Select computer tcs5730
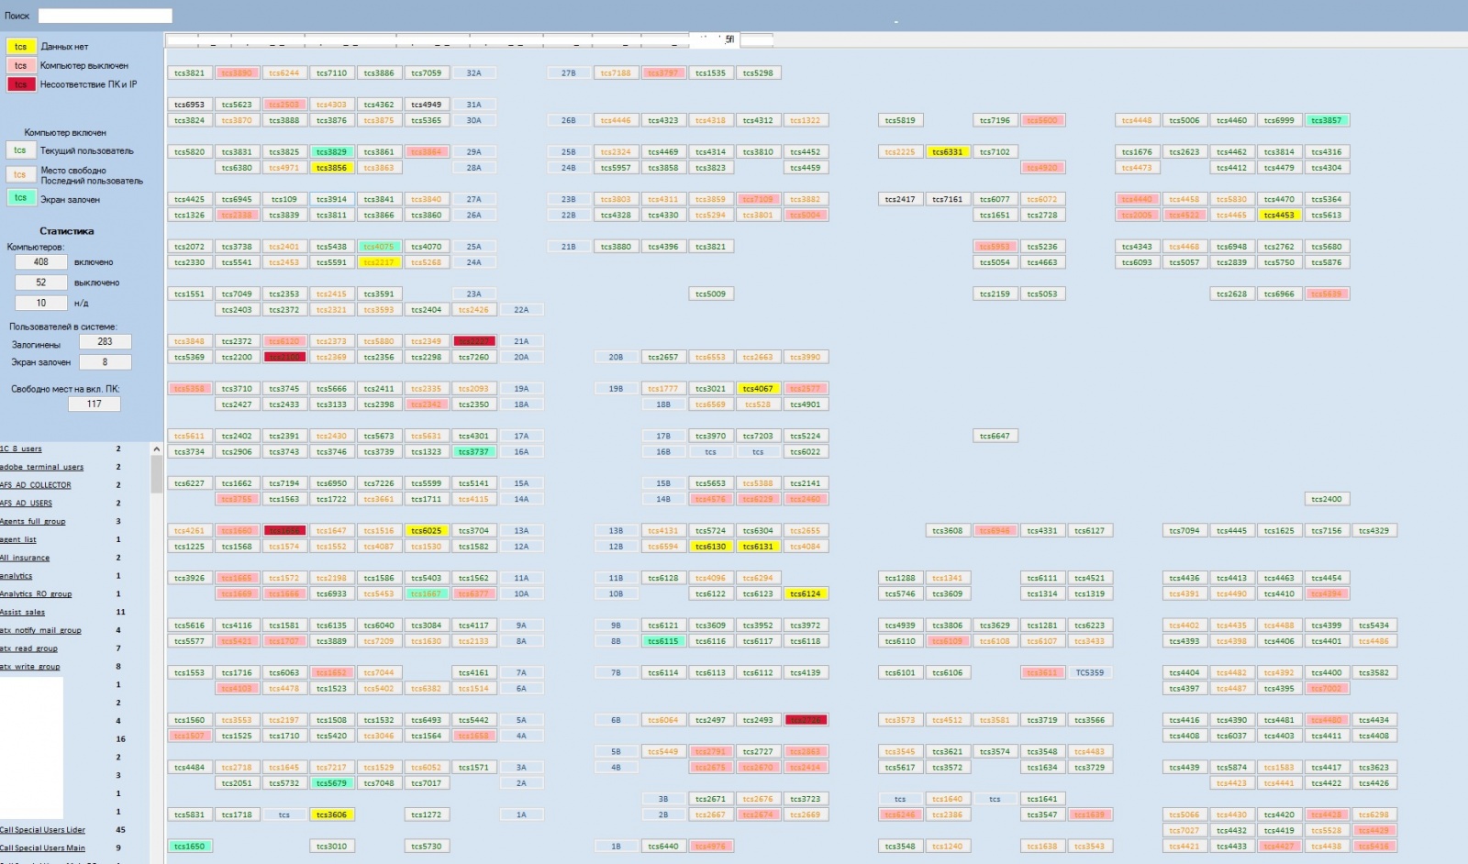This screenshot has height=864, width=1468. click(x=426, y=847)
